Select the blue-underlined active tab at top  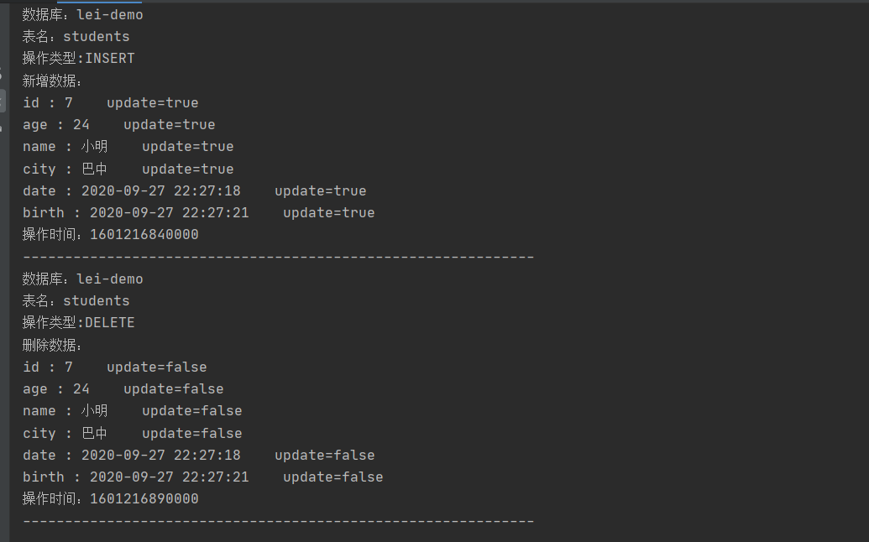point(99,2)
